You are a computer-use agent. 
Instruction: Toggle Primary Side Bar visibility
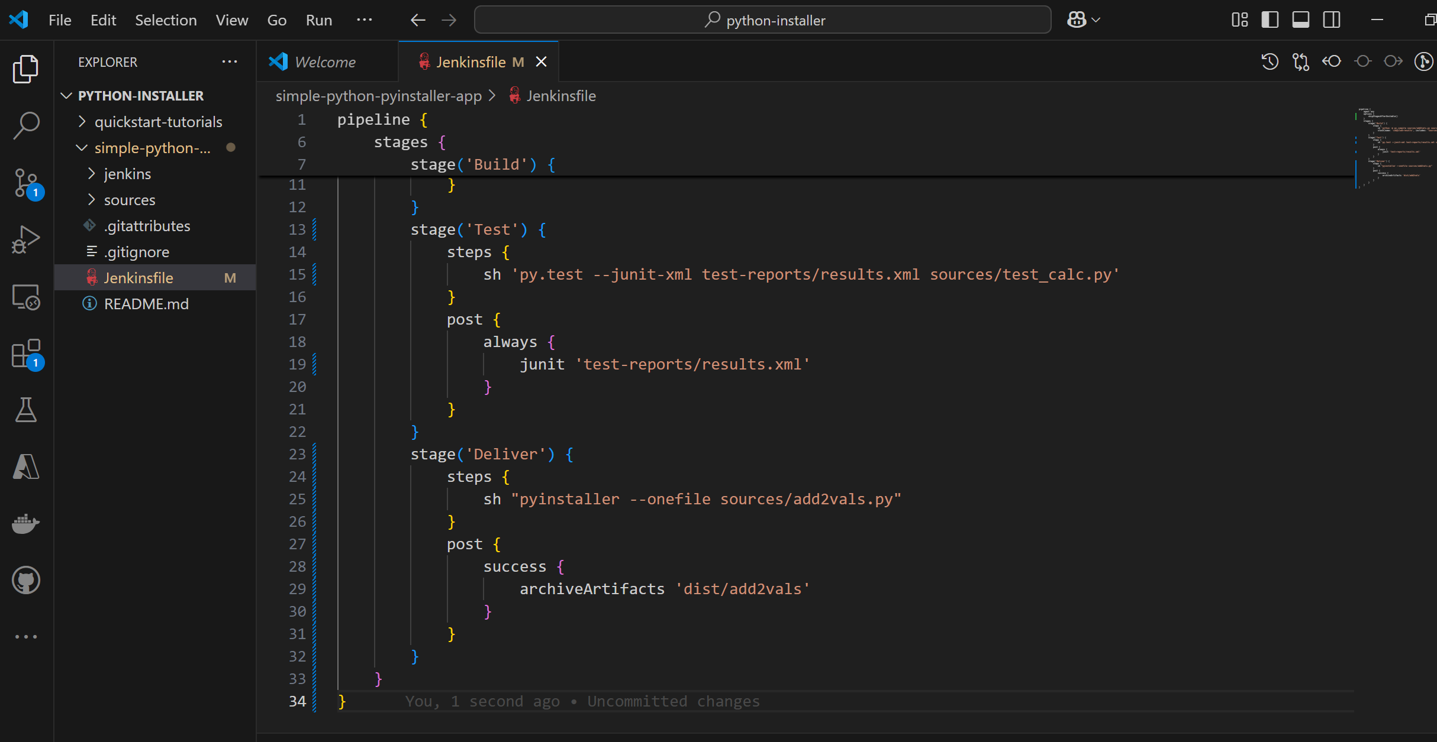click(x=1270, y=20)
